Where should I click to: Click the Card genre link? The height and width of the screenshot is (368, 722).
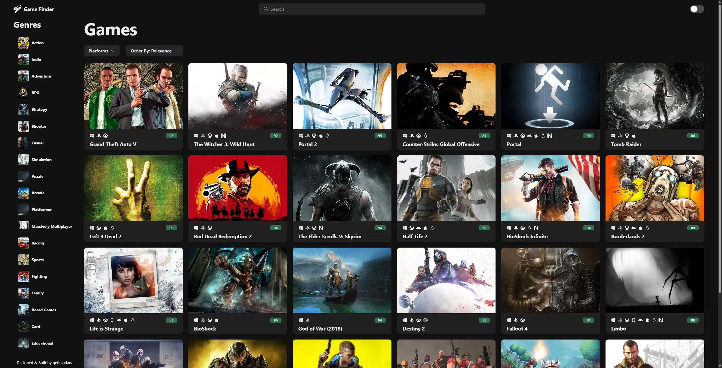36,327
